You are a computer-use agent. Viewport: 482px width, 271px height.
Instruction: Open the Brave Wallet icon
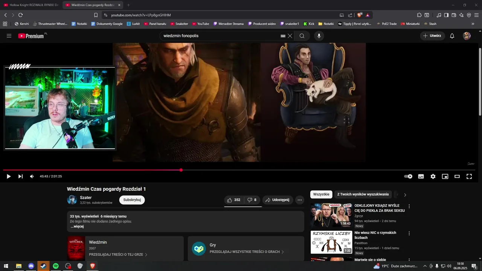454,15
